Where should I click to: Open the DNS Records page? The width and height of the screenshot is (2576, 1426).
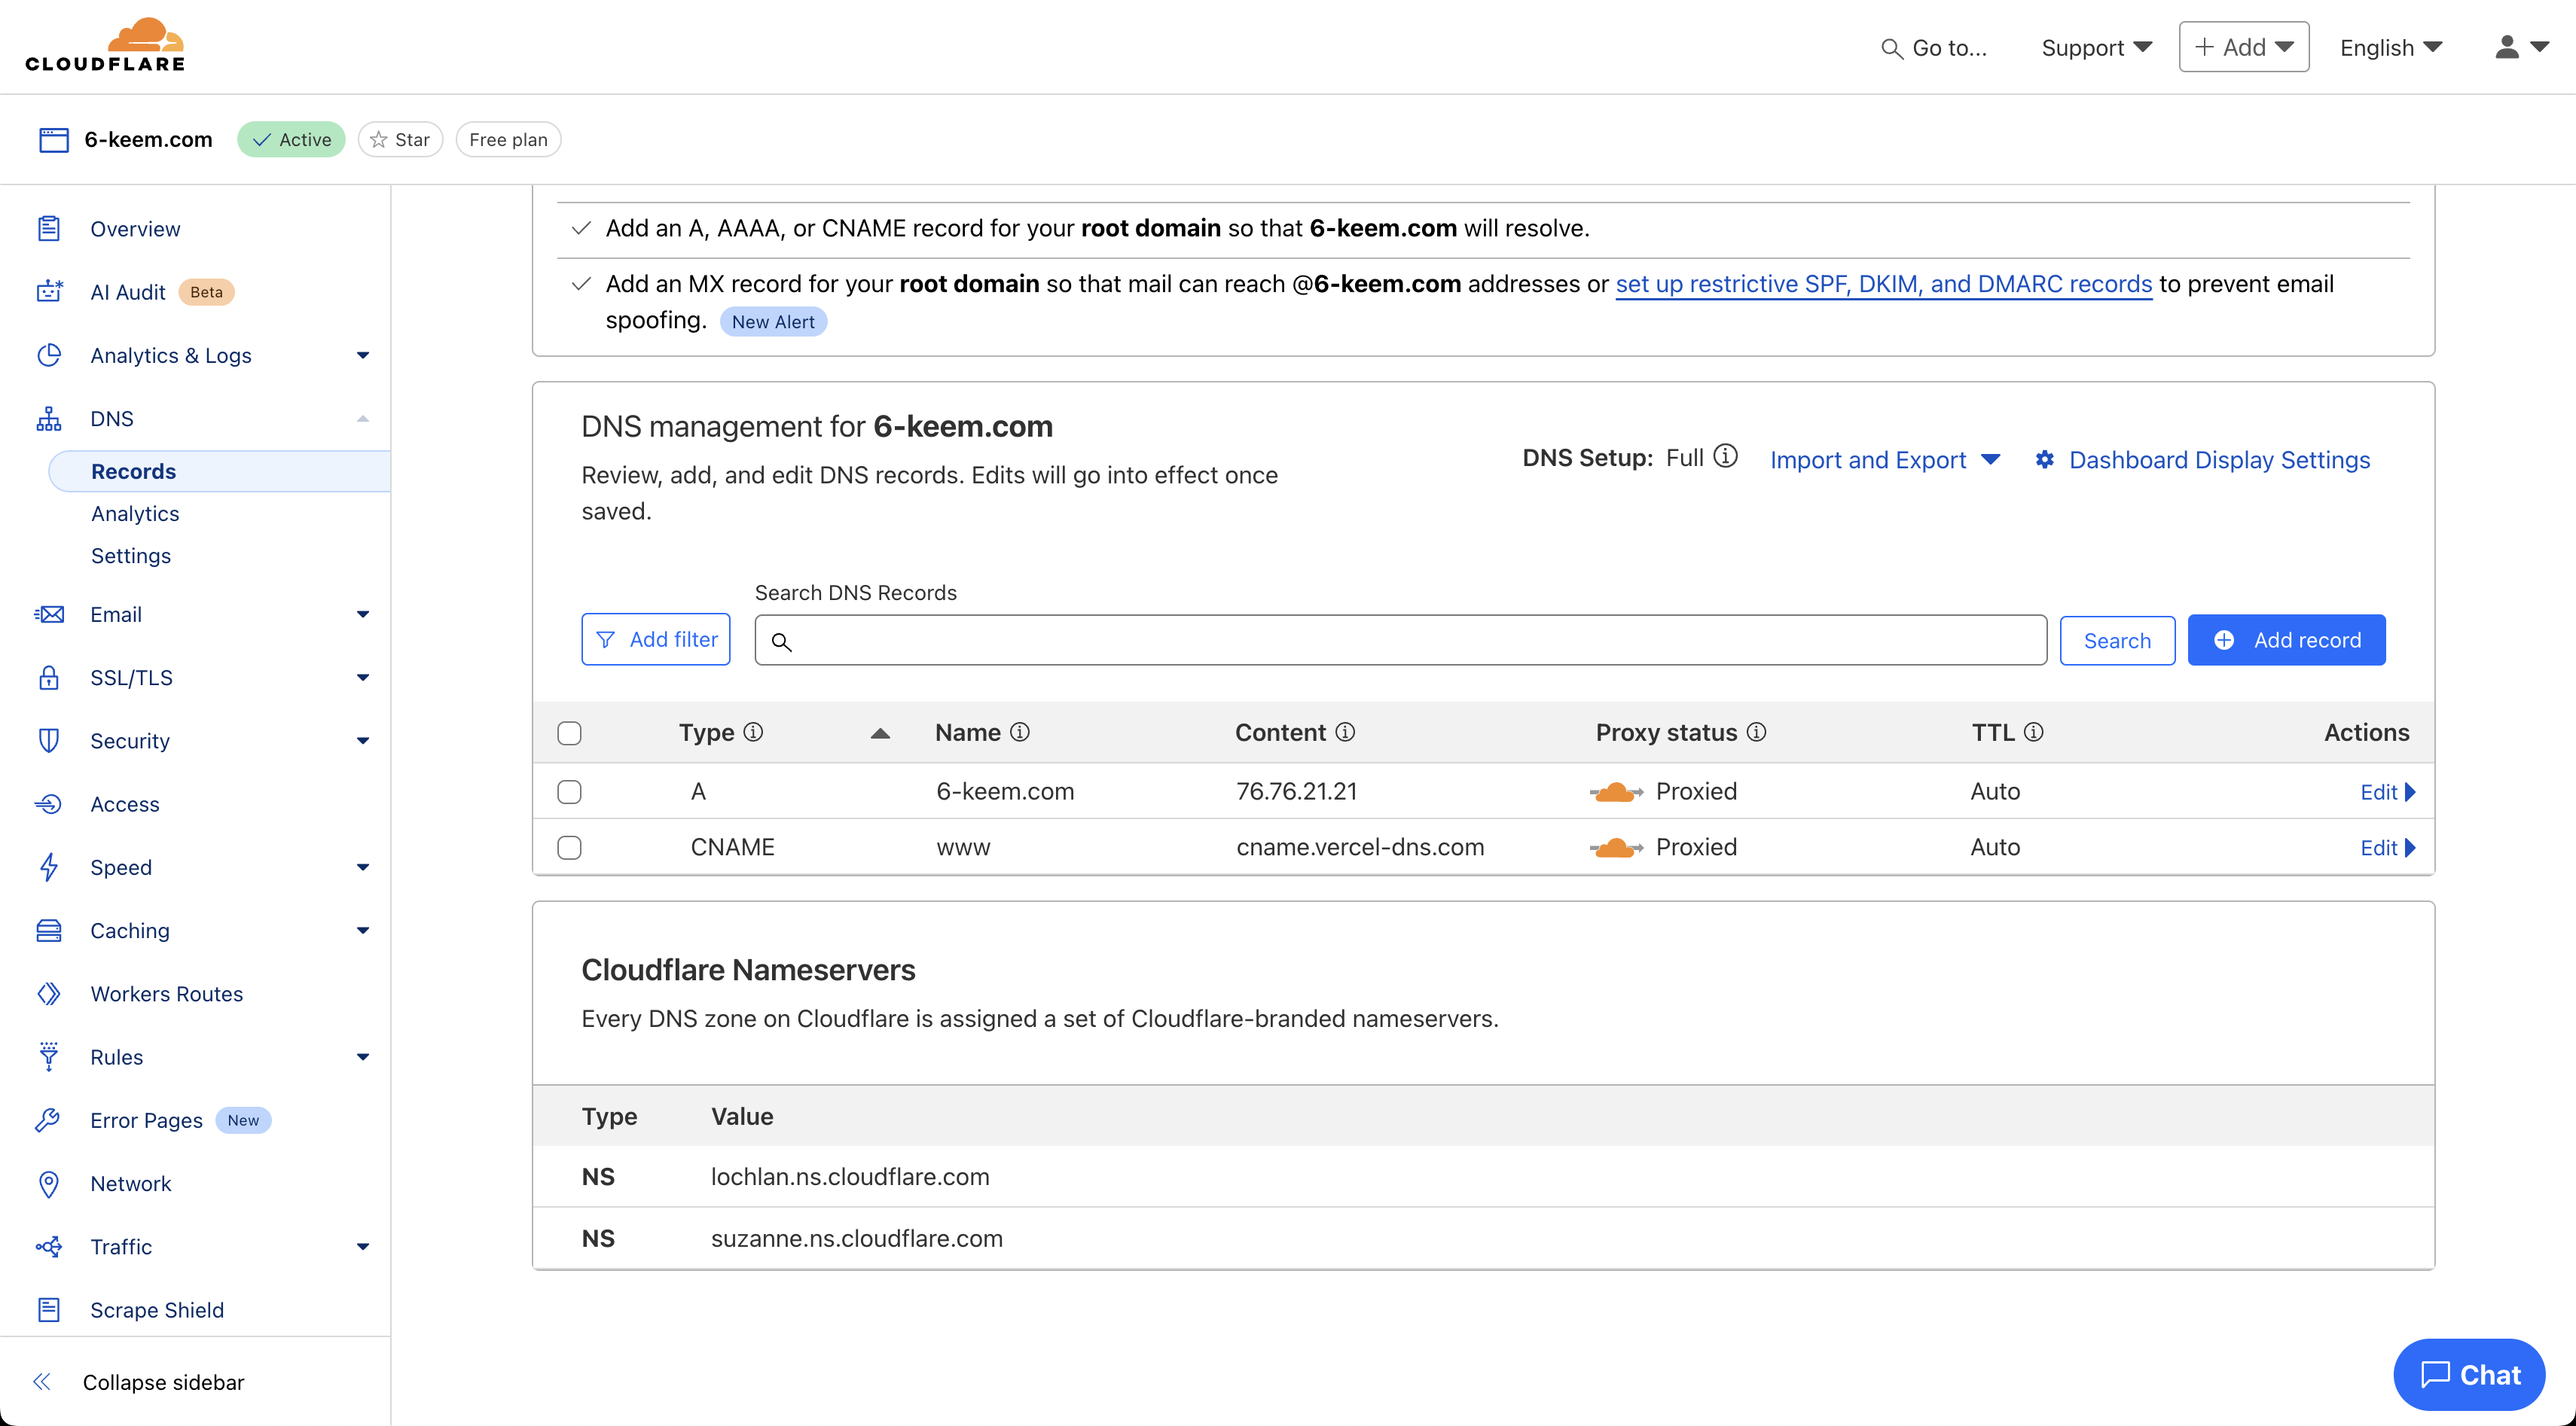pyautogui.click(x=133, y=471)
